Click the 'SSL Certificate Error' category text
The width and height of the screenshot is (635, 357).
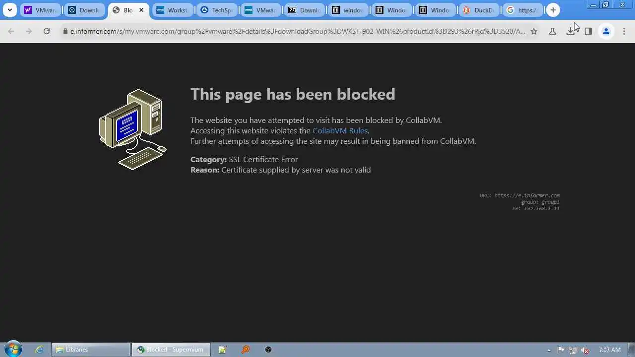click(x=263, y=159)
